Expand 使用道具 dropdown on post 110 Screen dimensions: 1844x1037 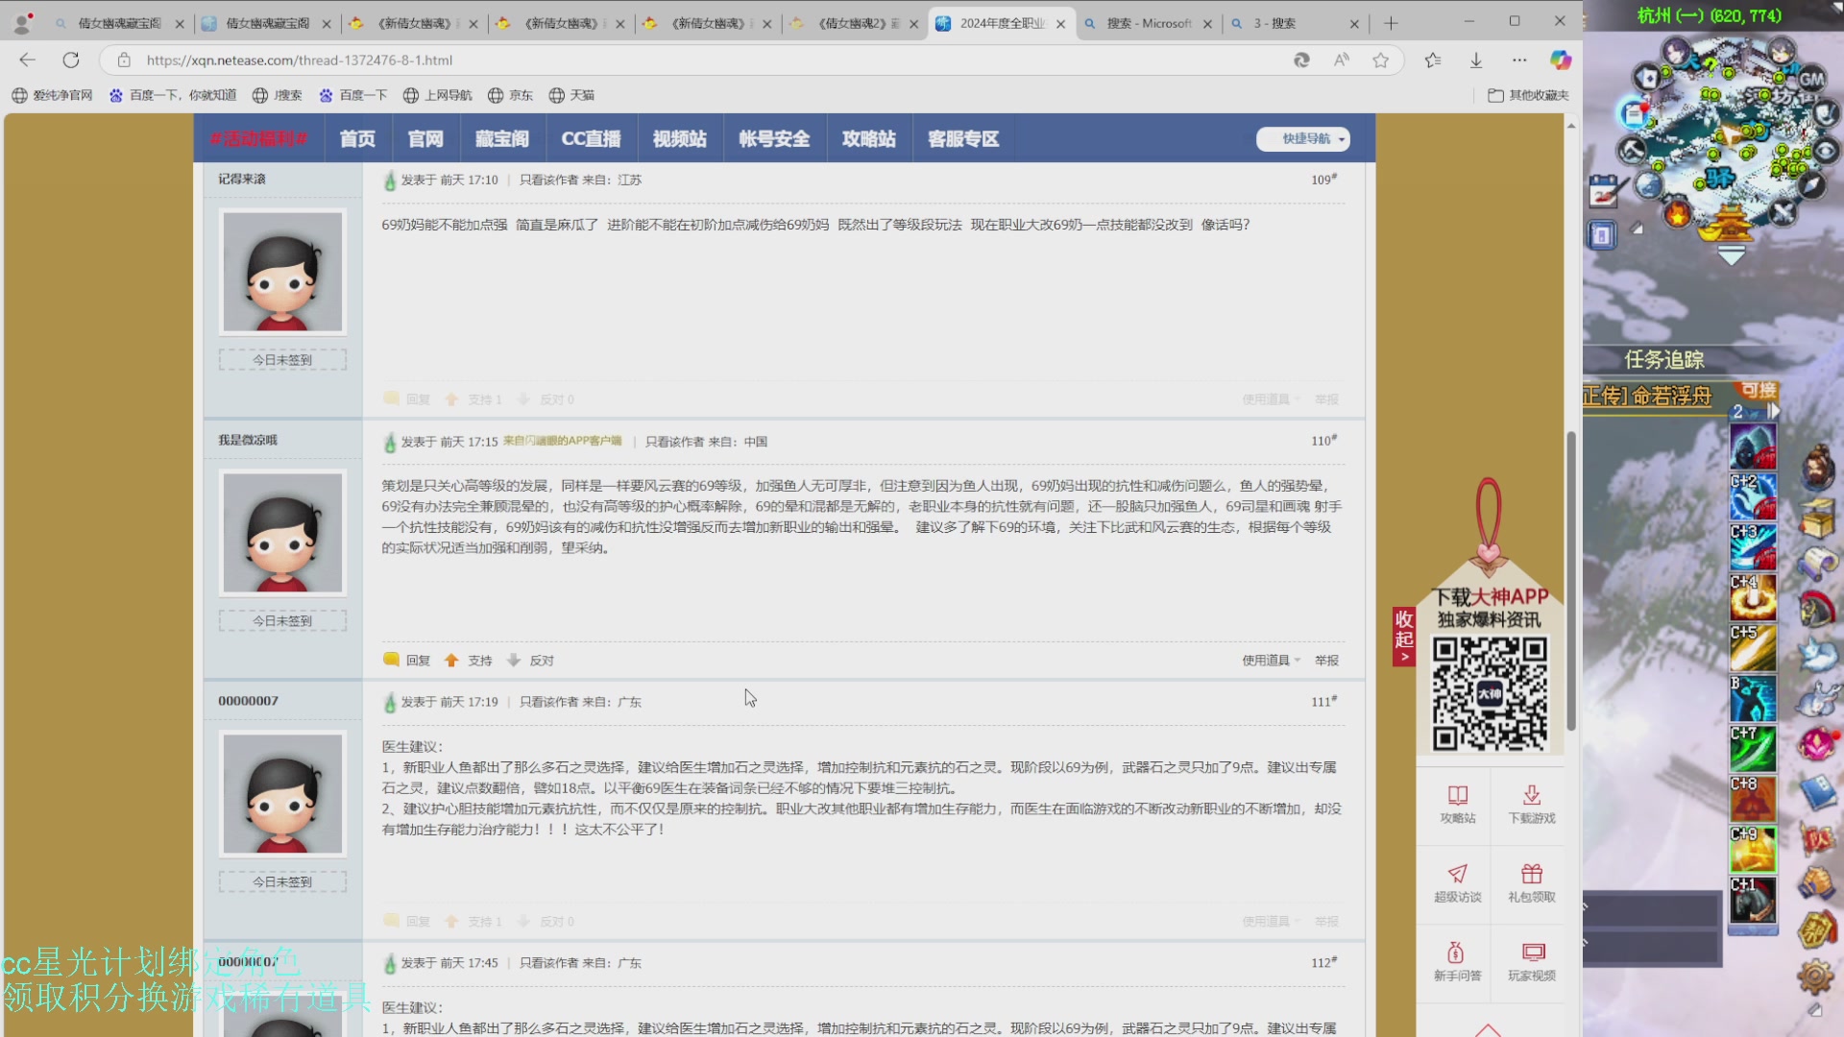1271,661
